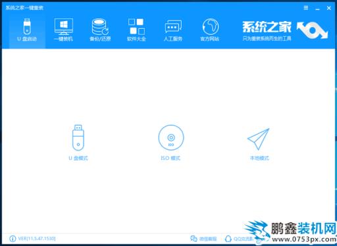
Task: Minimize the 系统之家 window
Action: (317, 9)
